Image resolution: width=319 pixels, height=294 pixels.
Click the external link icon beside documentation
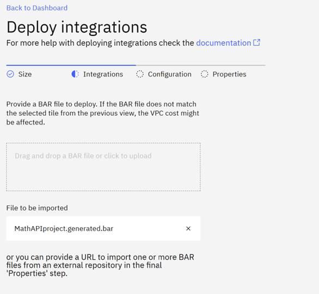pyautogui.click(x=257, y=42)
